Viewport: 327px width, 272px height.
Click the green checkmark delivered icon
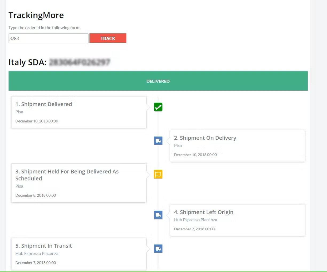point(158,107)
